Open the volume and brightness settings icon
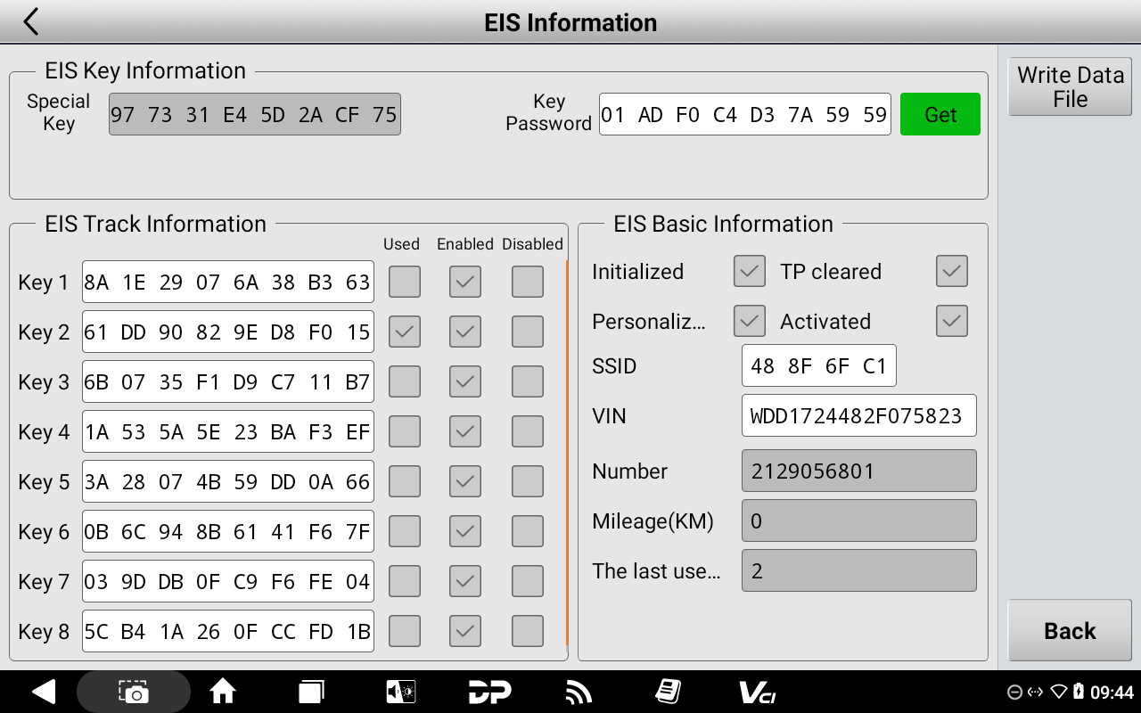Image resolution: width=1141 pixels, height=713 pixels. coord(400,692)
